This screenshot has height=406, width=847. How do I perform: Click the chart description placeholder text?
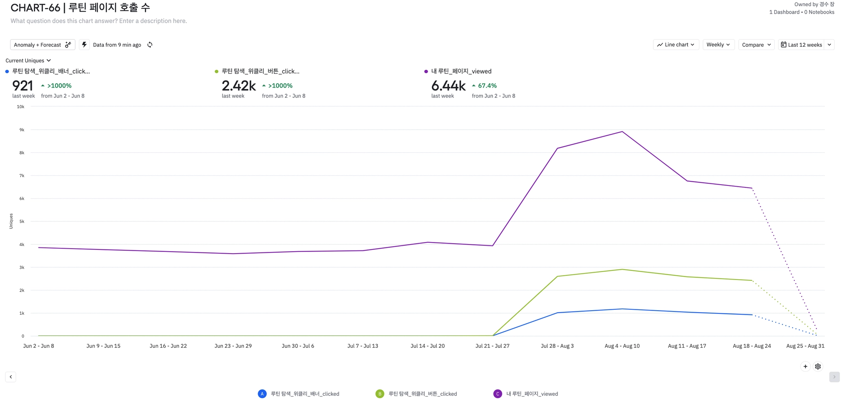click(98, 21)
